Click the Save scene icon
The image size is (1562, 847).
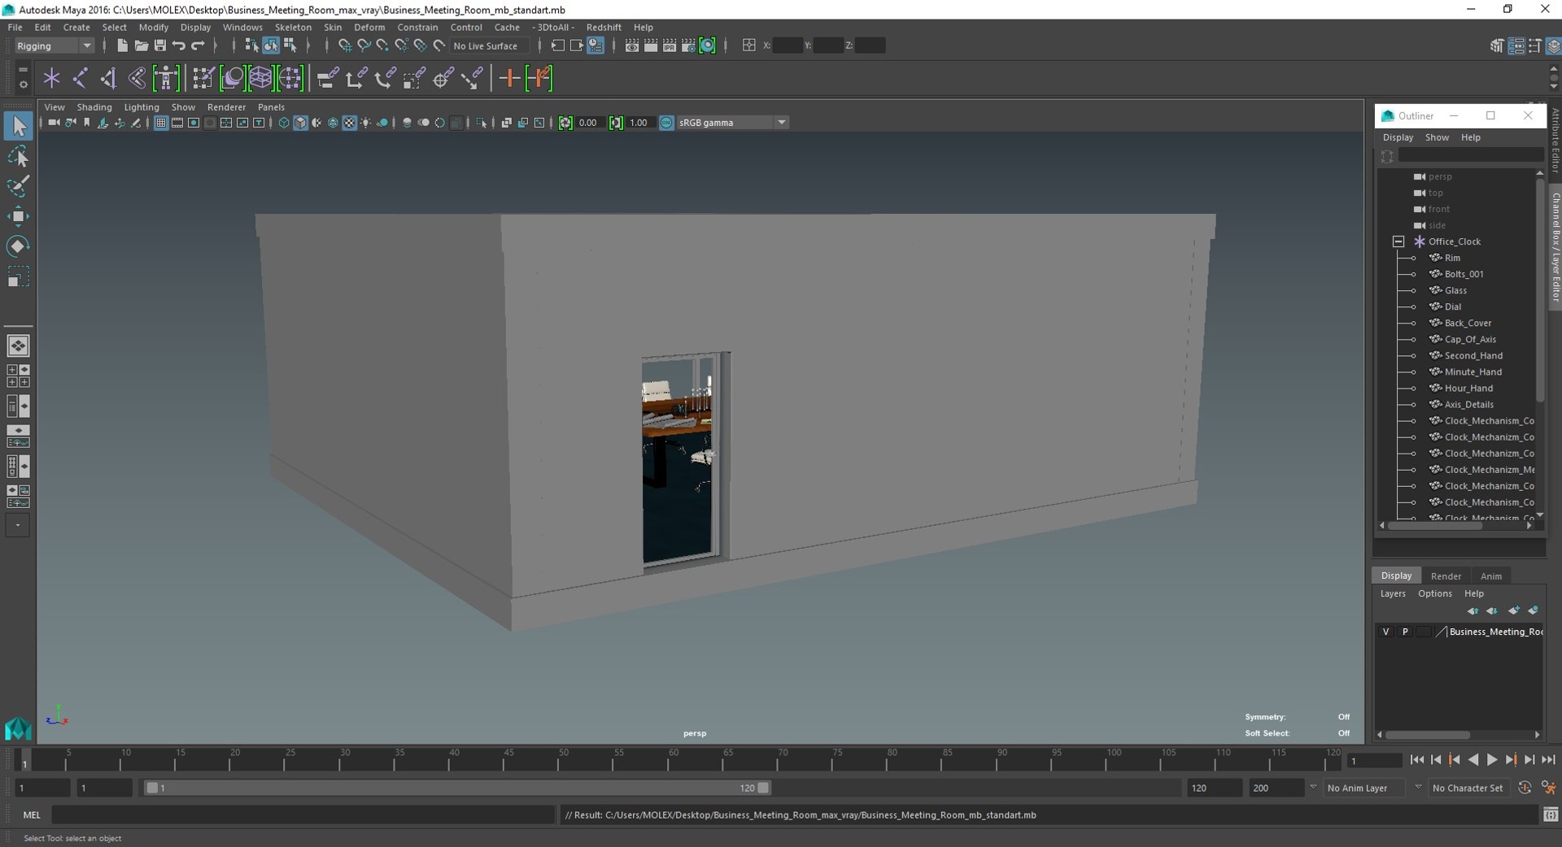click(x=160, y=46)
